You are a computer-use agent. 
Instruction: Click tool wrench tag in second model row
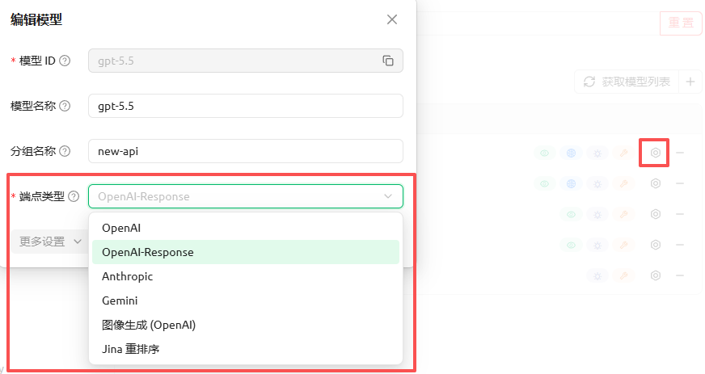click(x=624, y=183)
